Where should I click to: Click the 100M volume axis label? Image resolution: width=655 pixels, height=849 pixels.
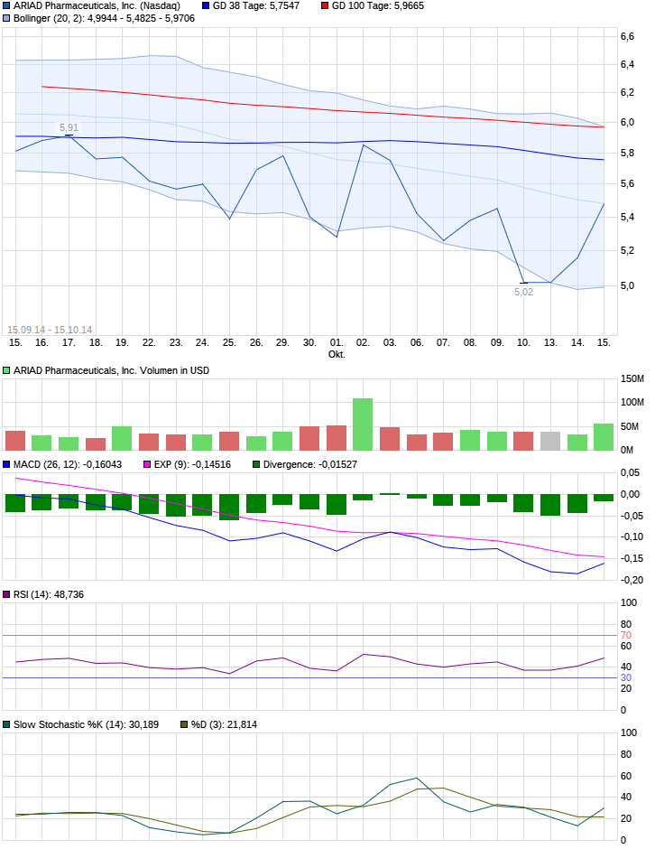(x=632, y=402)
